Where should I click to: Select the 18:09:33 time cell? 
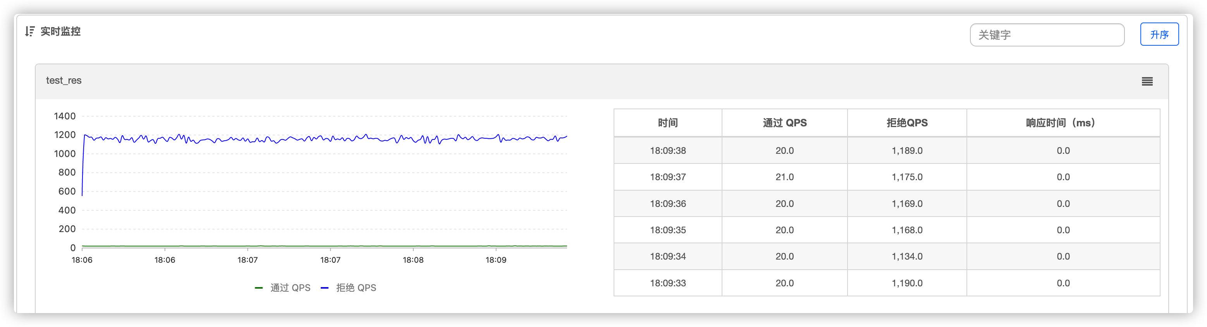[x=668, y=283]
